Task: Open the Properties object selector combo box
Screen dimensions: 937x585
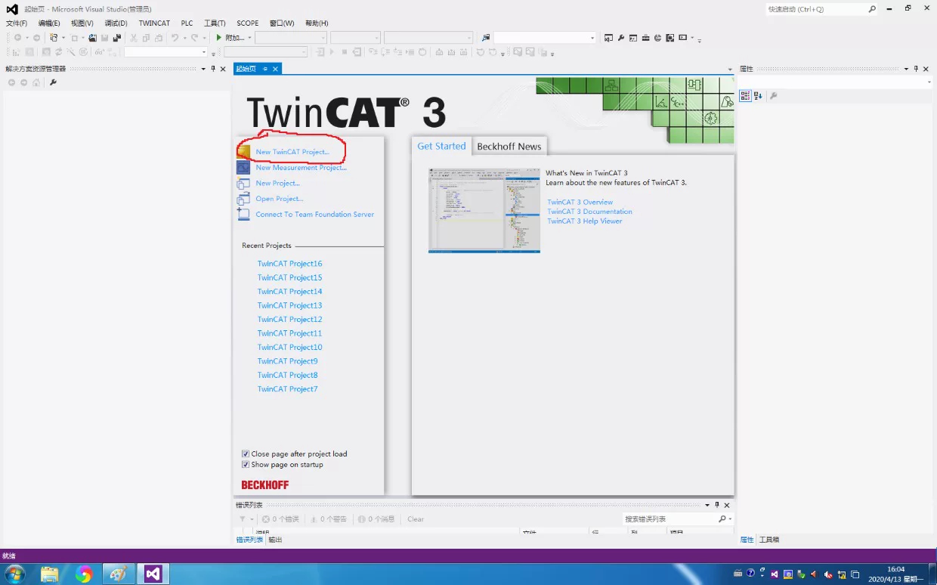Action: [x=835, y=82]
